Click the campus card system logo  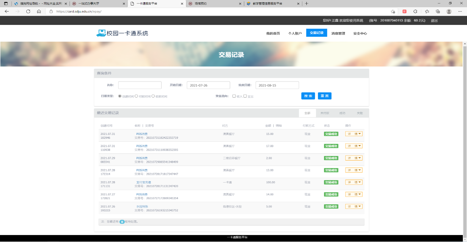122,33
